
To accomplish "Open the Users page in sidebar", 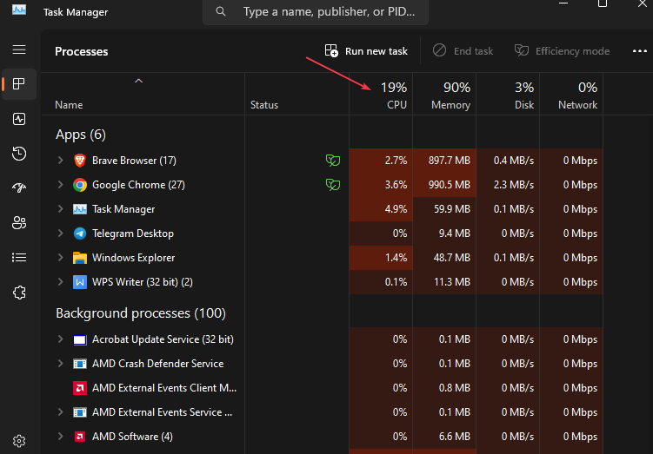I will pos(19,223).
